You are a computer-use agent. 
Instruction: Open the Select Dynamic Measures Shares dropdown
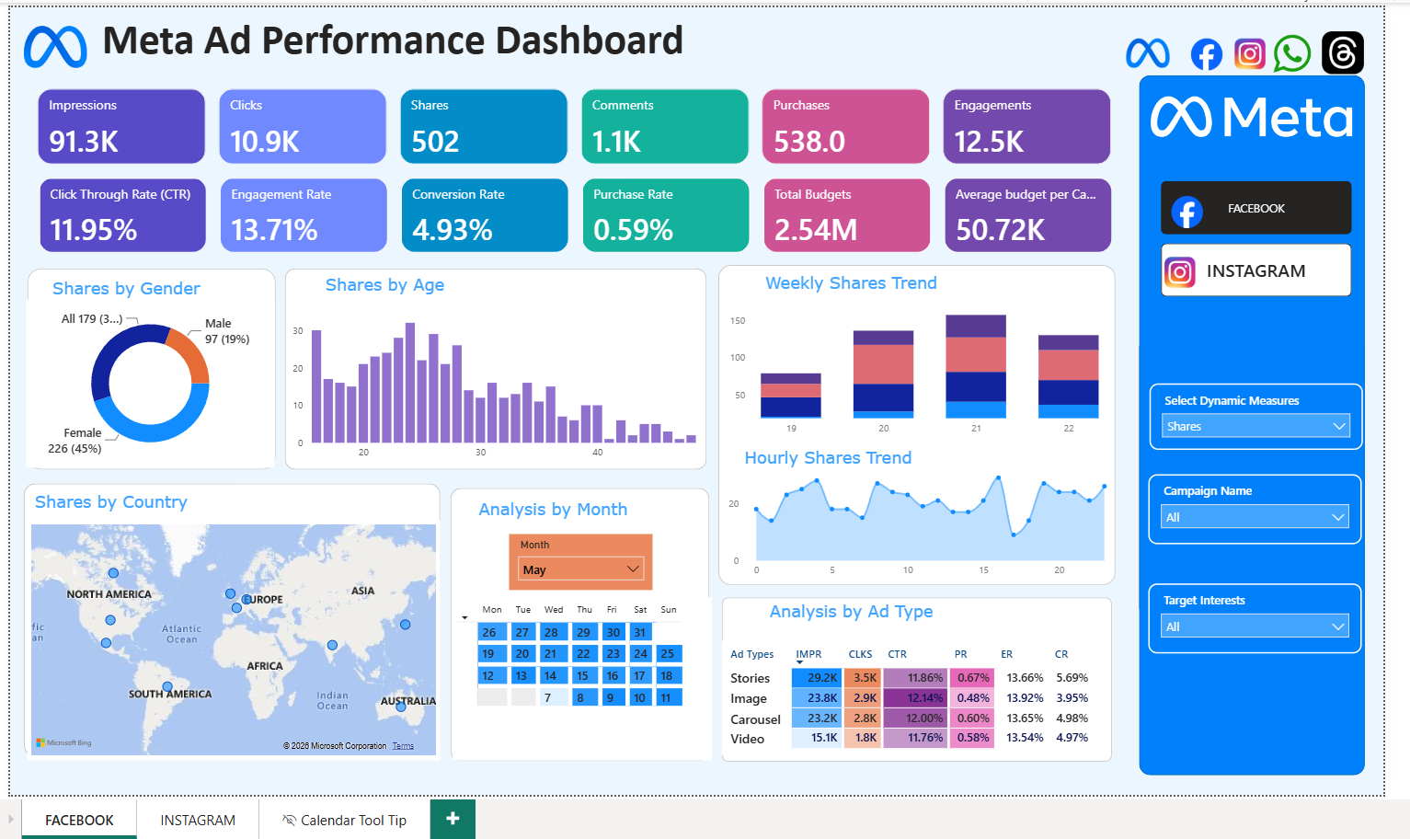click(1255, 426)
